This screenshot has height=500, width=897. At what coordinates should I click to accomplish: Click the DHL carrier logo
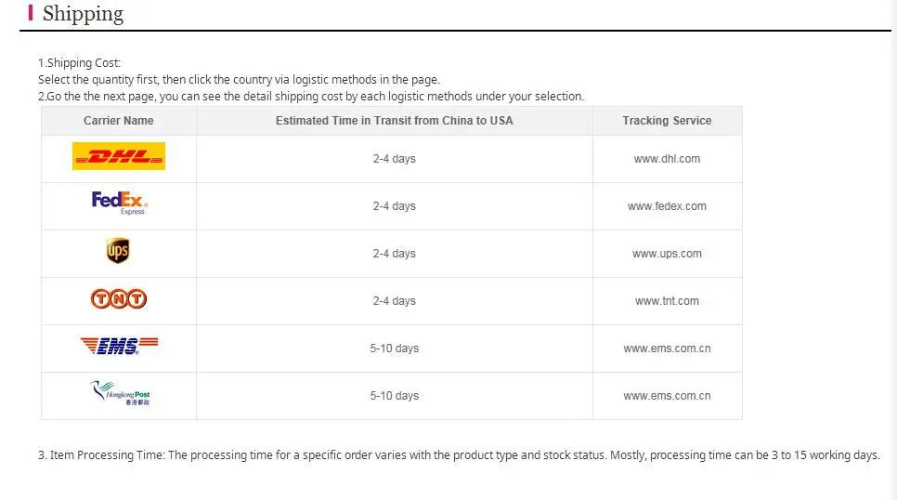click(119, 156)
